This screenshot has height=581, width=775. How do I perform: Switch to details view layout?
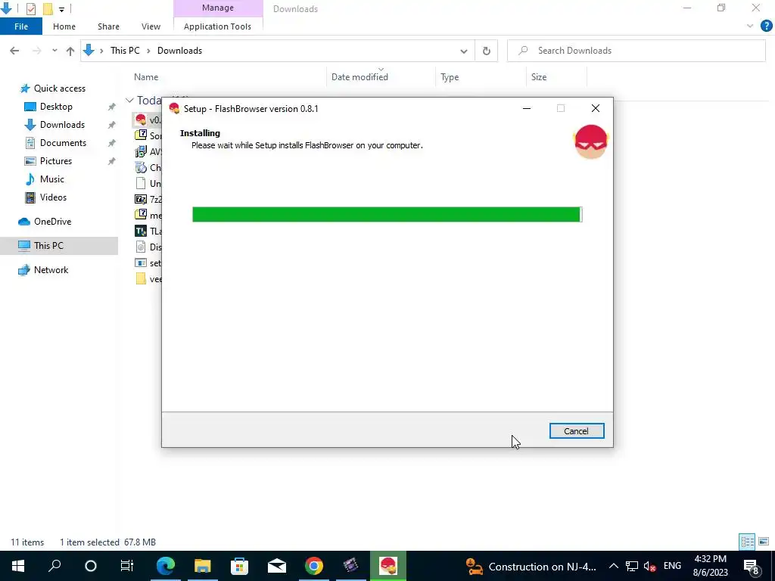click(x=747, y=542)
